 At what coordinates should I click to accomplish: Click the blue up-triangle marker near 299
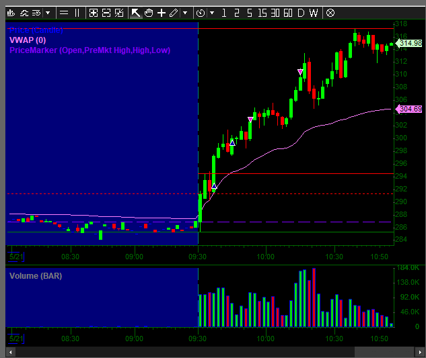coord(232,143)
